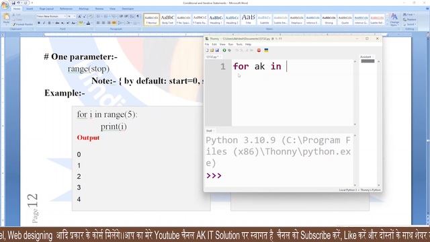Switch to Word Developer tab

[x=128, y=9]
